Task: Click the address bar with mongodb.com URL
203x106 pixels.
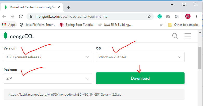Action: [x=90, y=16]
